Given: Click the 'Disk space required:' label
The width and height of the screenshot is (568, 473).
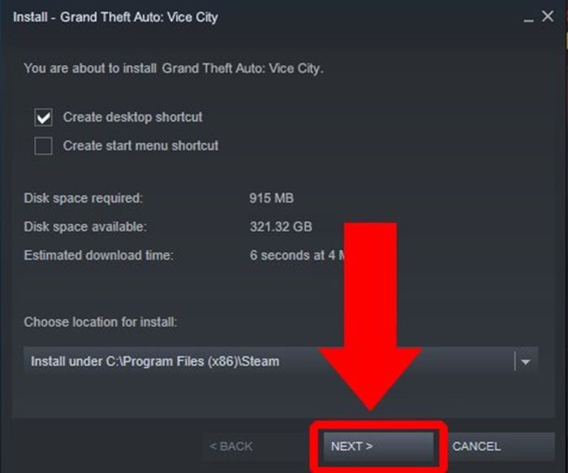Looking at the screenshot, I should [x=84, y=198].
